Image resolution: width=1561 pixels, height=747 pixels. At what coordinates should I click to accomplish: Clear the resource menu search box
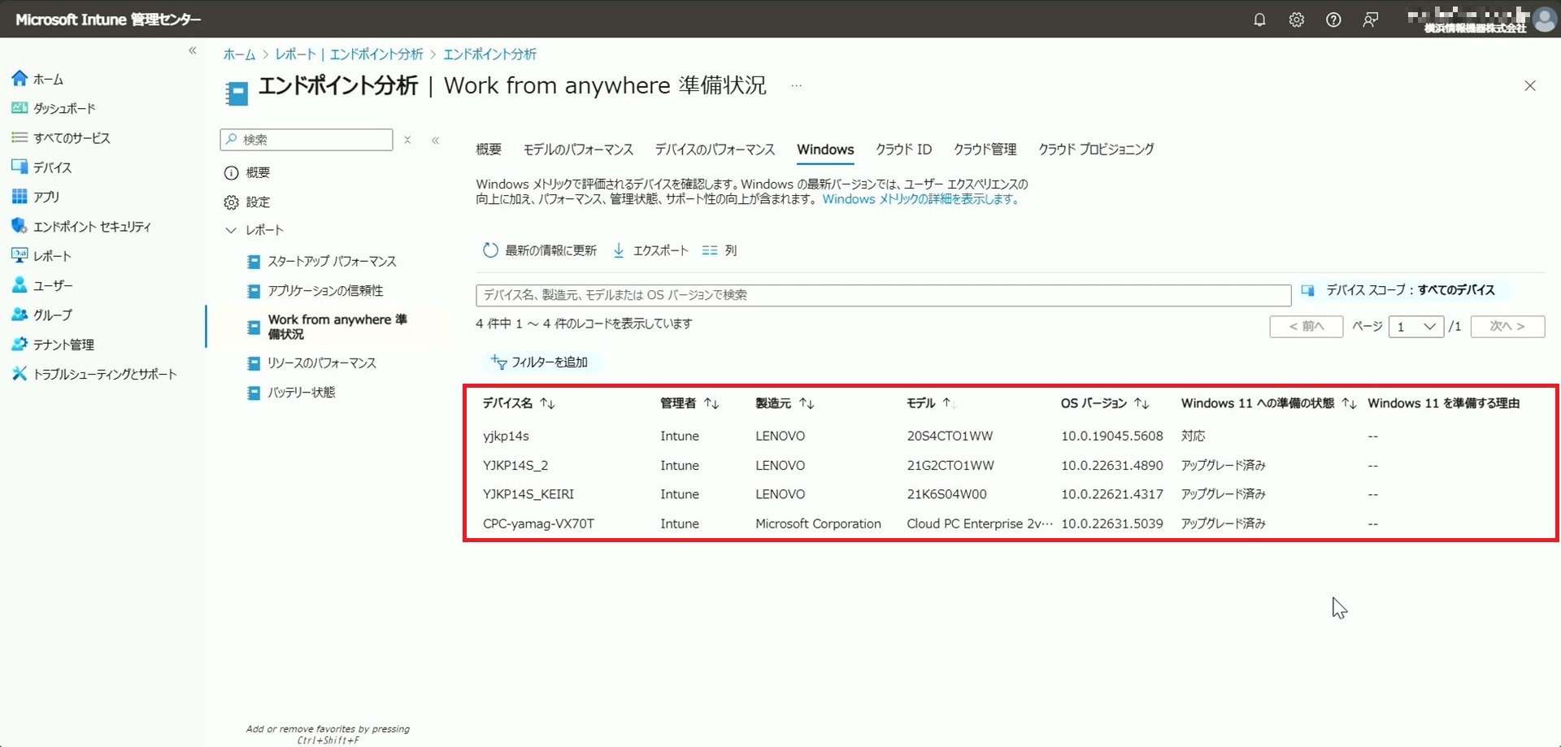pos(407,140)
